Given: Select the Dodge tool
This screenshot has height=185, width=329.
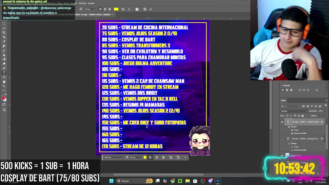Looking at the screenshot, I should coord(4,64).
